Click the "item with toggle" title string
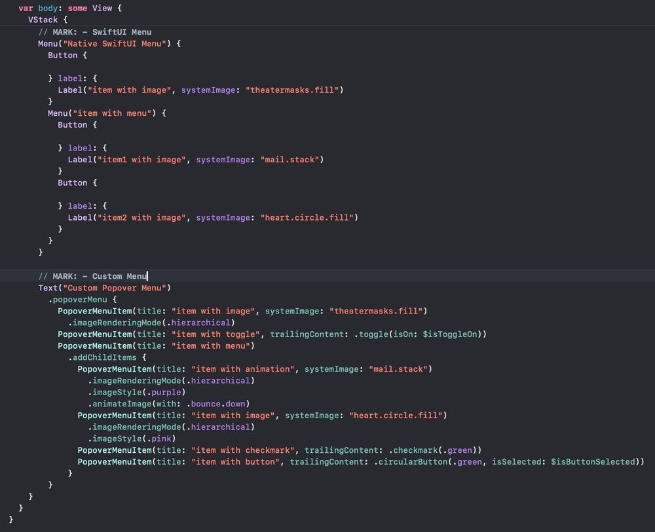655x532 pixels. [215, 334]
